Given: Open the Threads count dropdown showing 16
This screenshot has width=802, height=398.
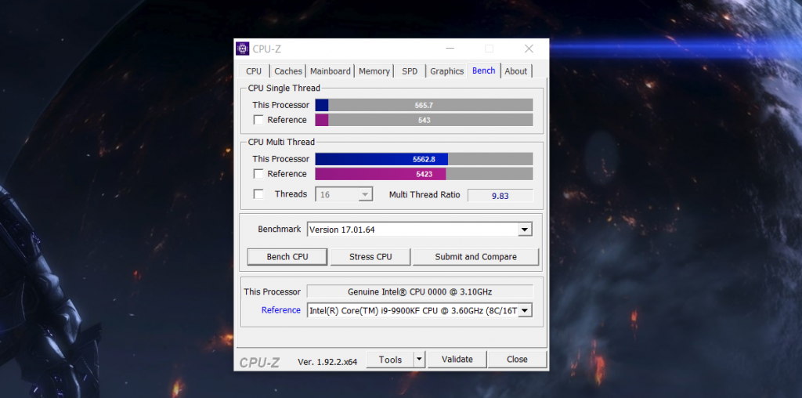Looking at the screenshot, I should click(345, 194).
